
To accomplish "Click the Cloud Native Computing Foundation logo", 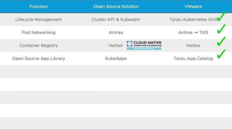I will tap(144, 45).
